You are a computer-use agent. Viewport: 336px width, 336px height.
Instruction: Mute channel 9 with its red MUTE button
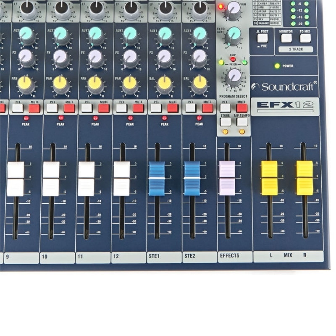click(34, 108)
